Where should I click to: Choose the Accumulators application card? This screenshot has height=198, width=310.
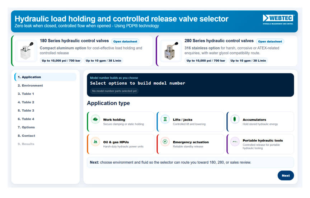[x=260, y=122]
